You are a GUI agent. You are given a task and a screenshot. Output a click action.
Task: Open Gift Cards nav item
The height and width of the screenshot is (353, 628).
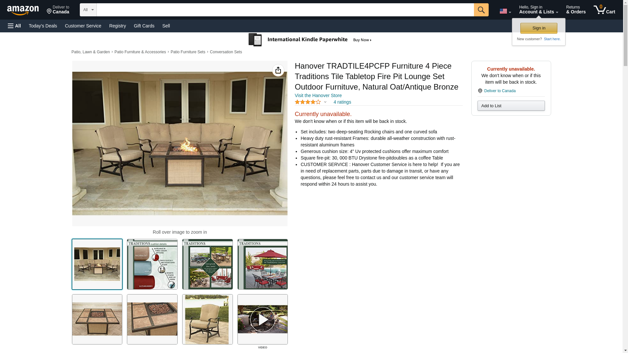(x=144, y=26)
